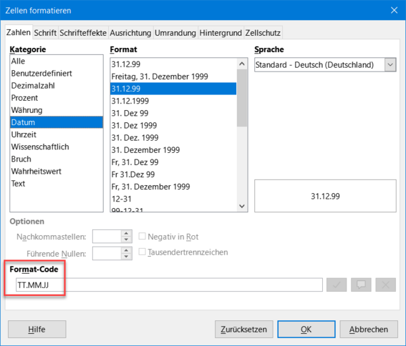Enable the Tausendertrennzeichen checkbox
This screenshot has width=406, height=346.
point(143,252)
